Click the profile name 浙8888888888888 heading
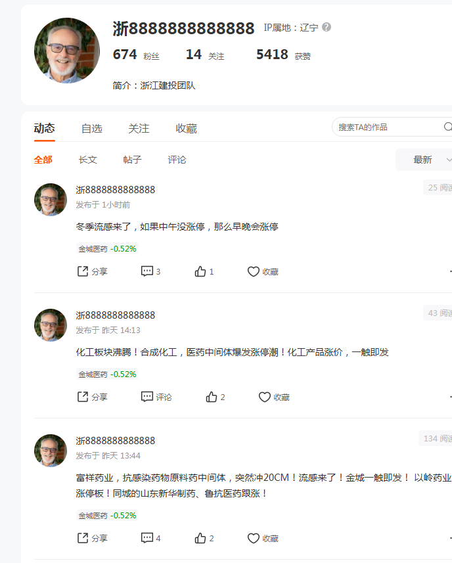 click(x=183, y=28)
